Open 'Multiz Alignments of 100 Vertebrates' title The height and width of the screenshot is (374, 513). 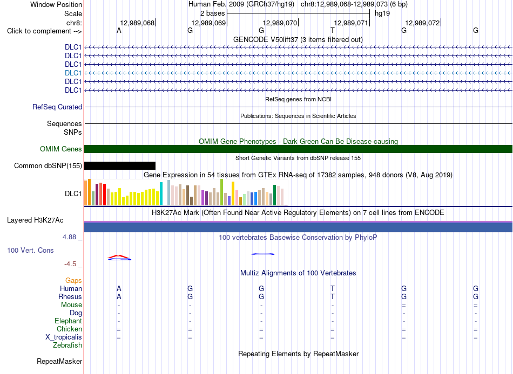coord(298,273)
